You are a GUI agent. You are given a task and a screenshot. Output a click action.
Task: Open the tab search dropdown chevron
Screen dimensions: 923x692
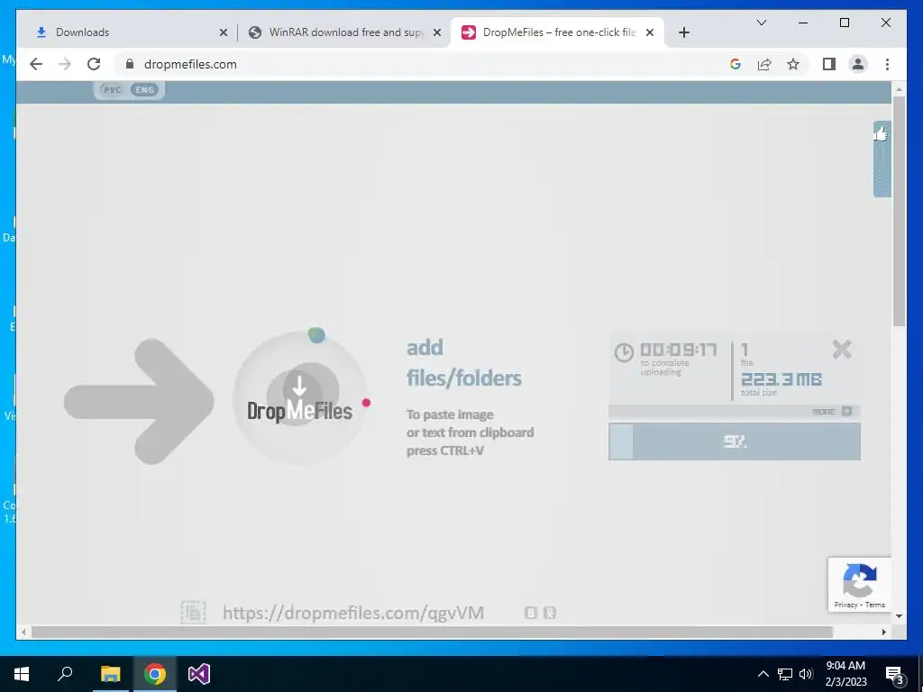click(761, 23)
